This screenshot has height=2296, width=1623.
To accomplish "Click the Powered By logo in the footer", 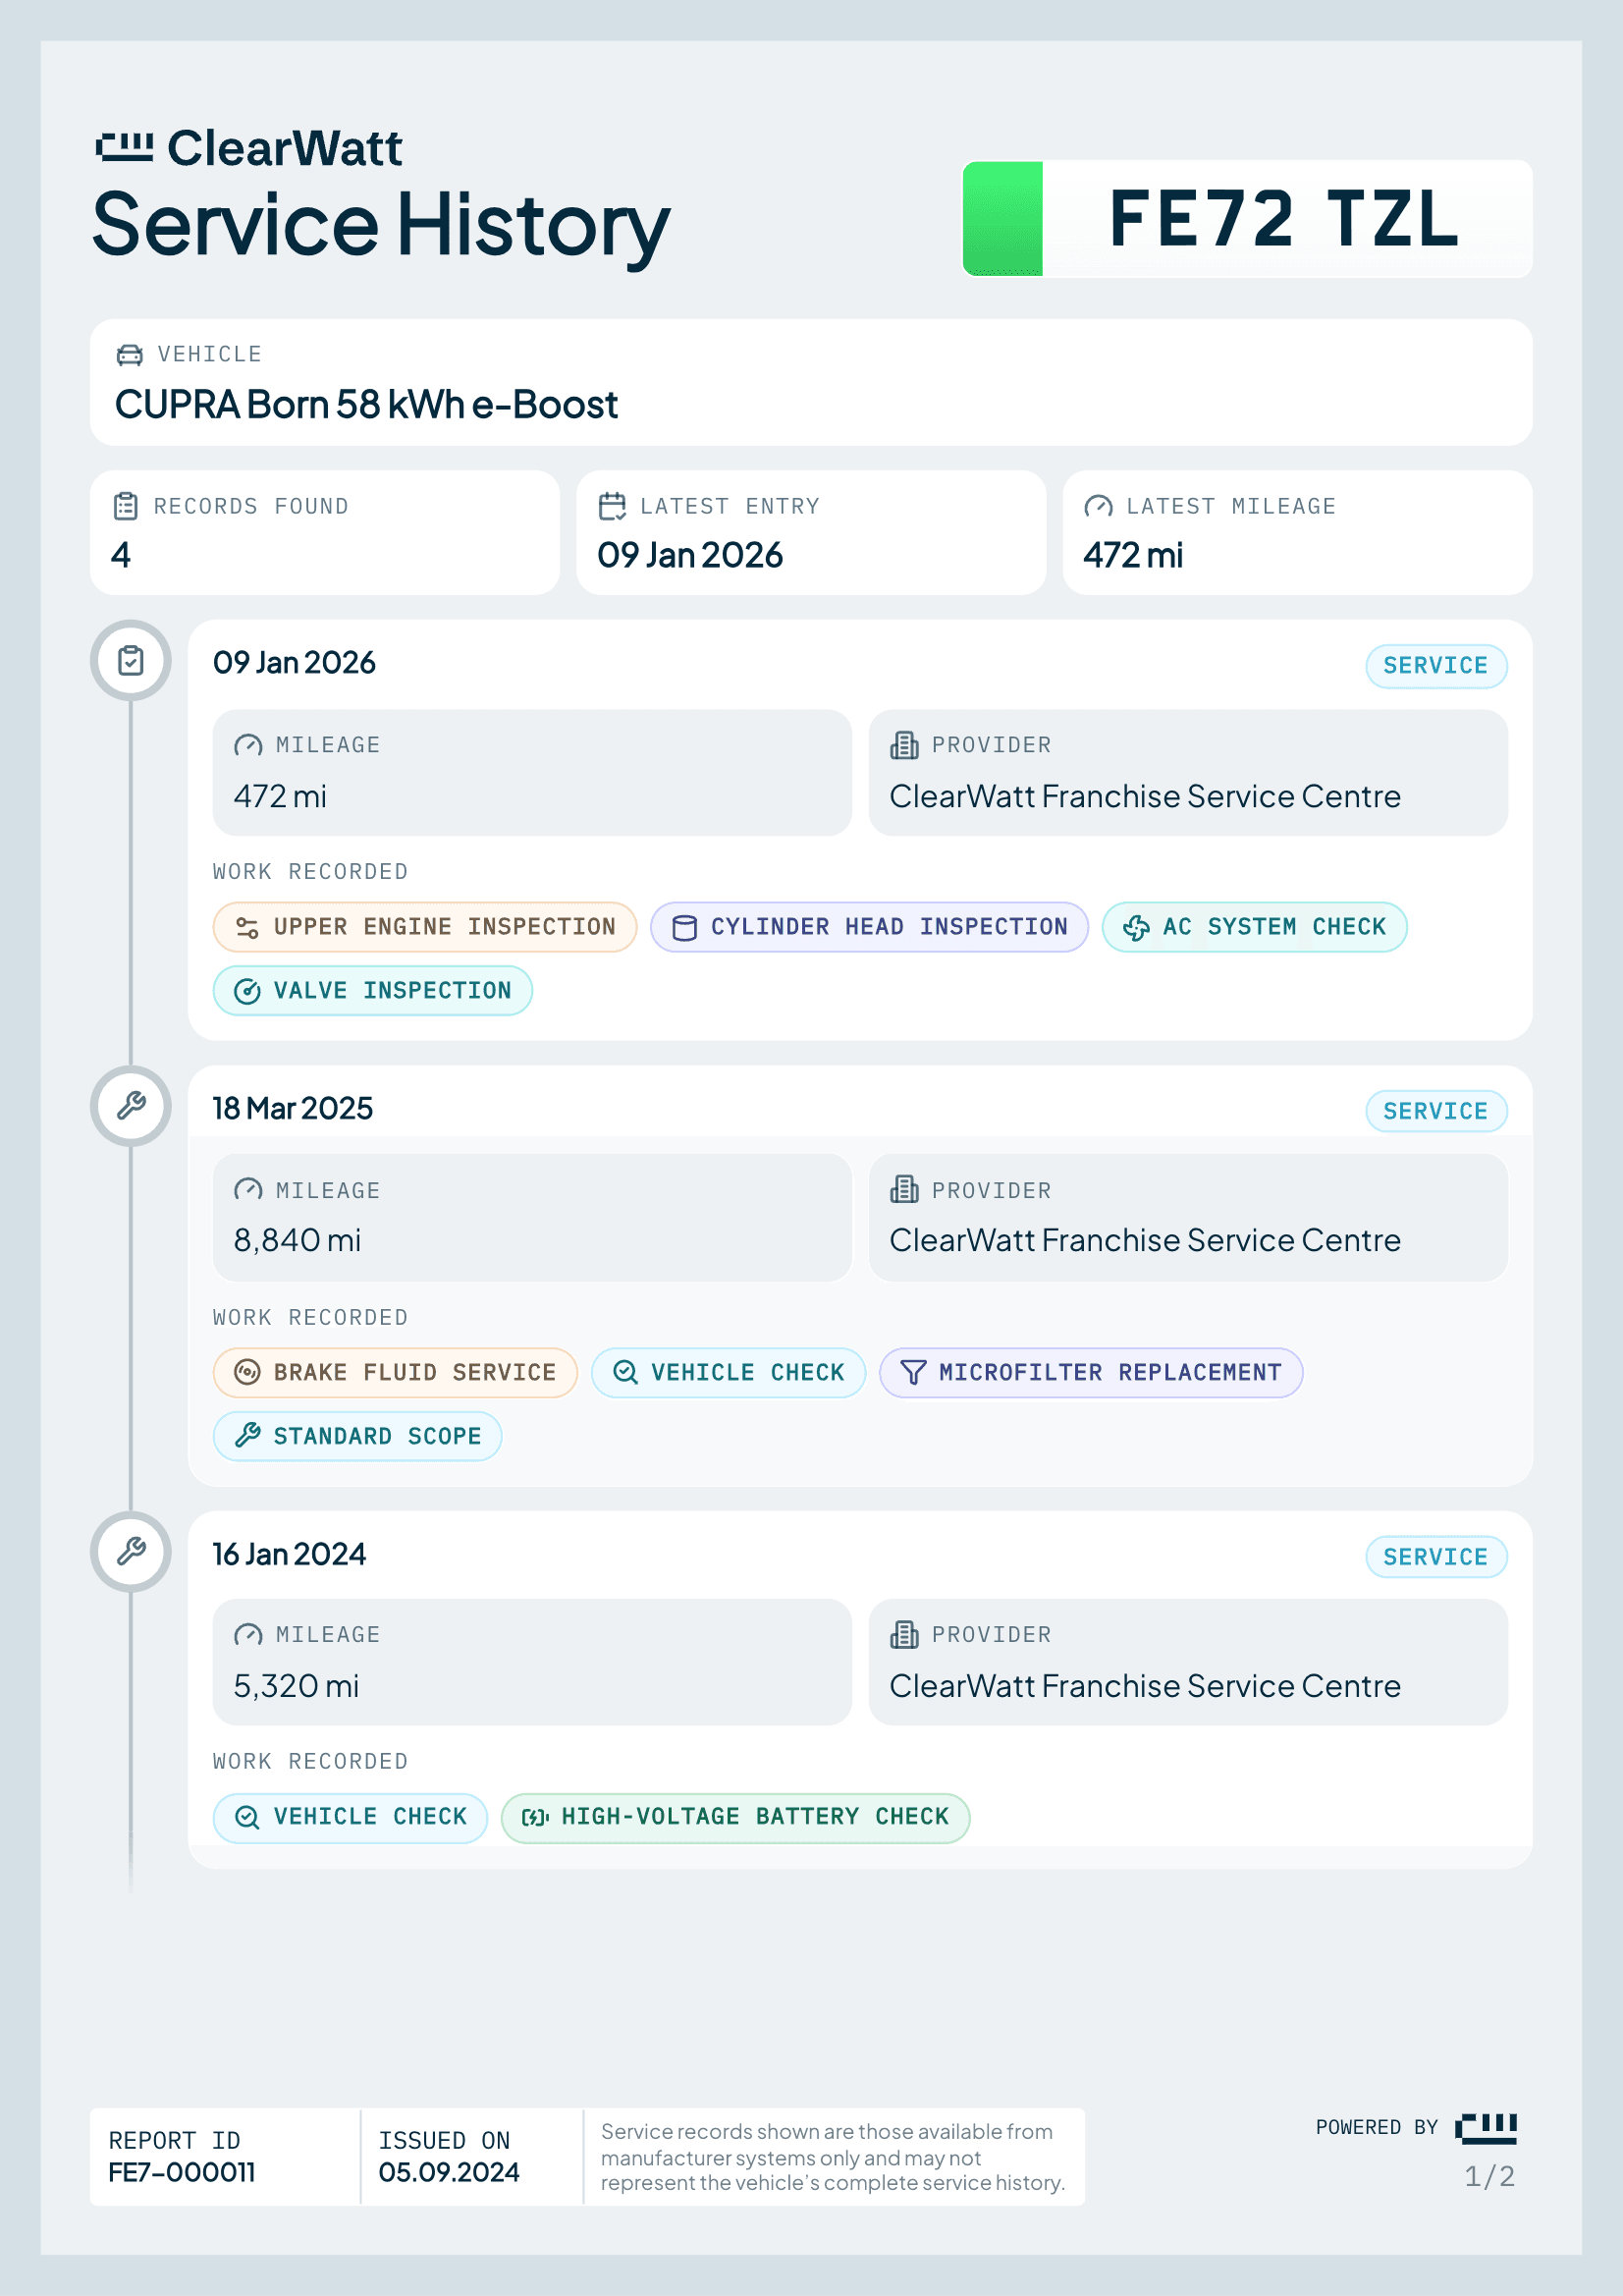I will coord(1486,2130).
